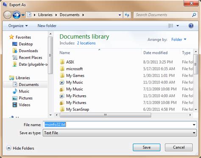Select Documents library in navigation pane

[25, 85]
